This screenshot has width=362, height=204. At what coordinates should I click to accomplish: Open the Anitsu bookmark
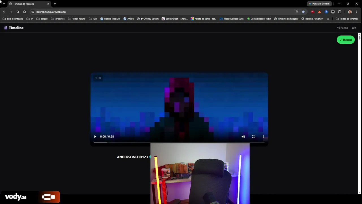point(129,19)
